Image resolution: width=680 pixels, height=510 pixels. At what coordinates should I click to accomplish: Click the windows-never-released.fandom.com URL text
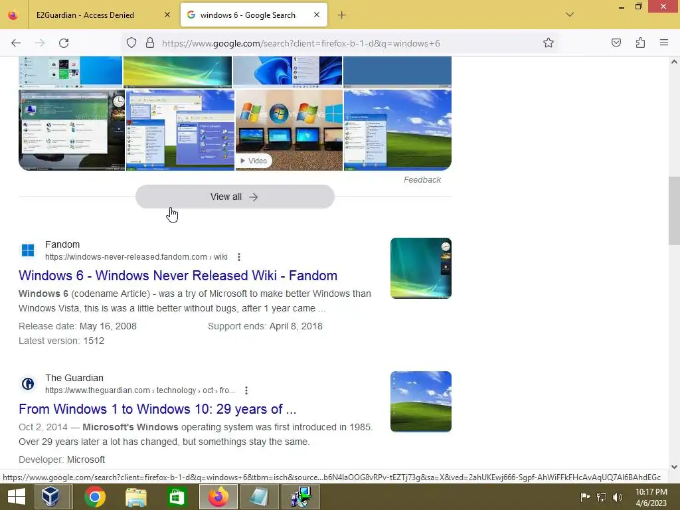coord(136,257)
